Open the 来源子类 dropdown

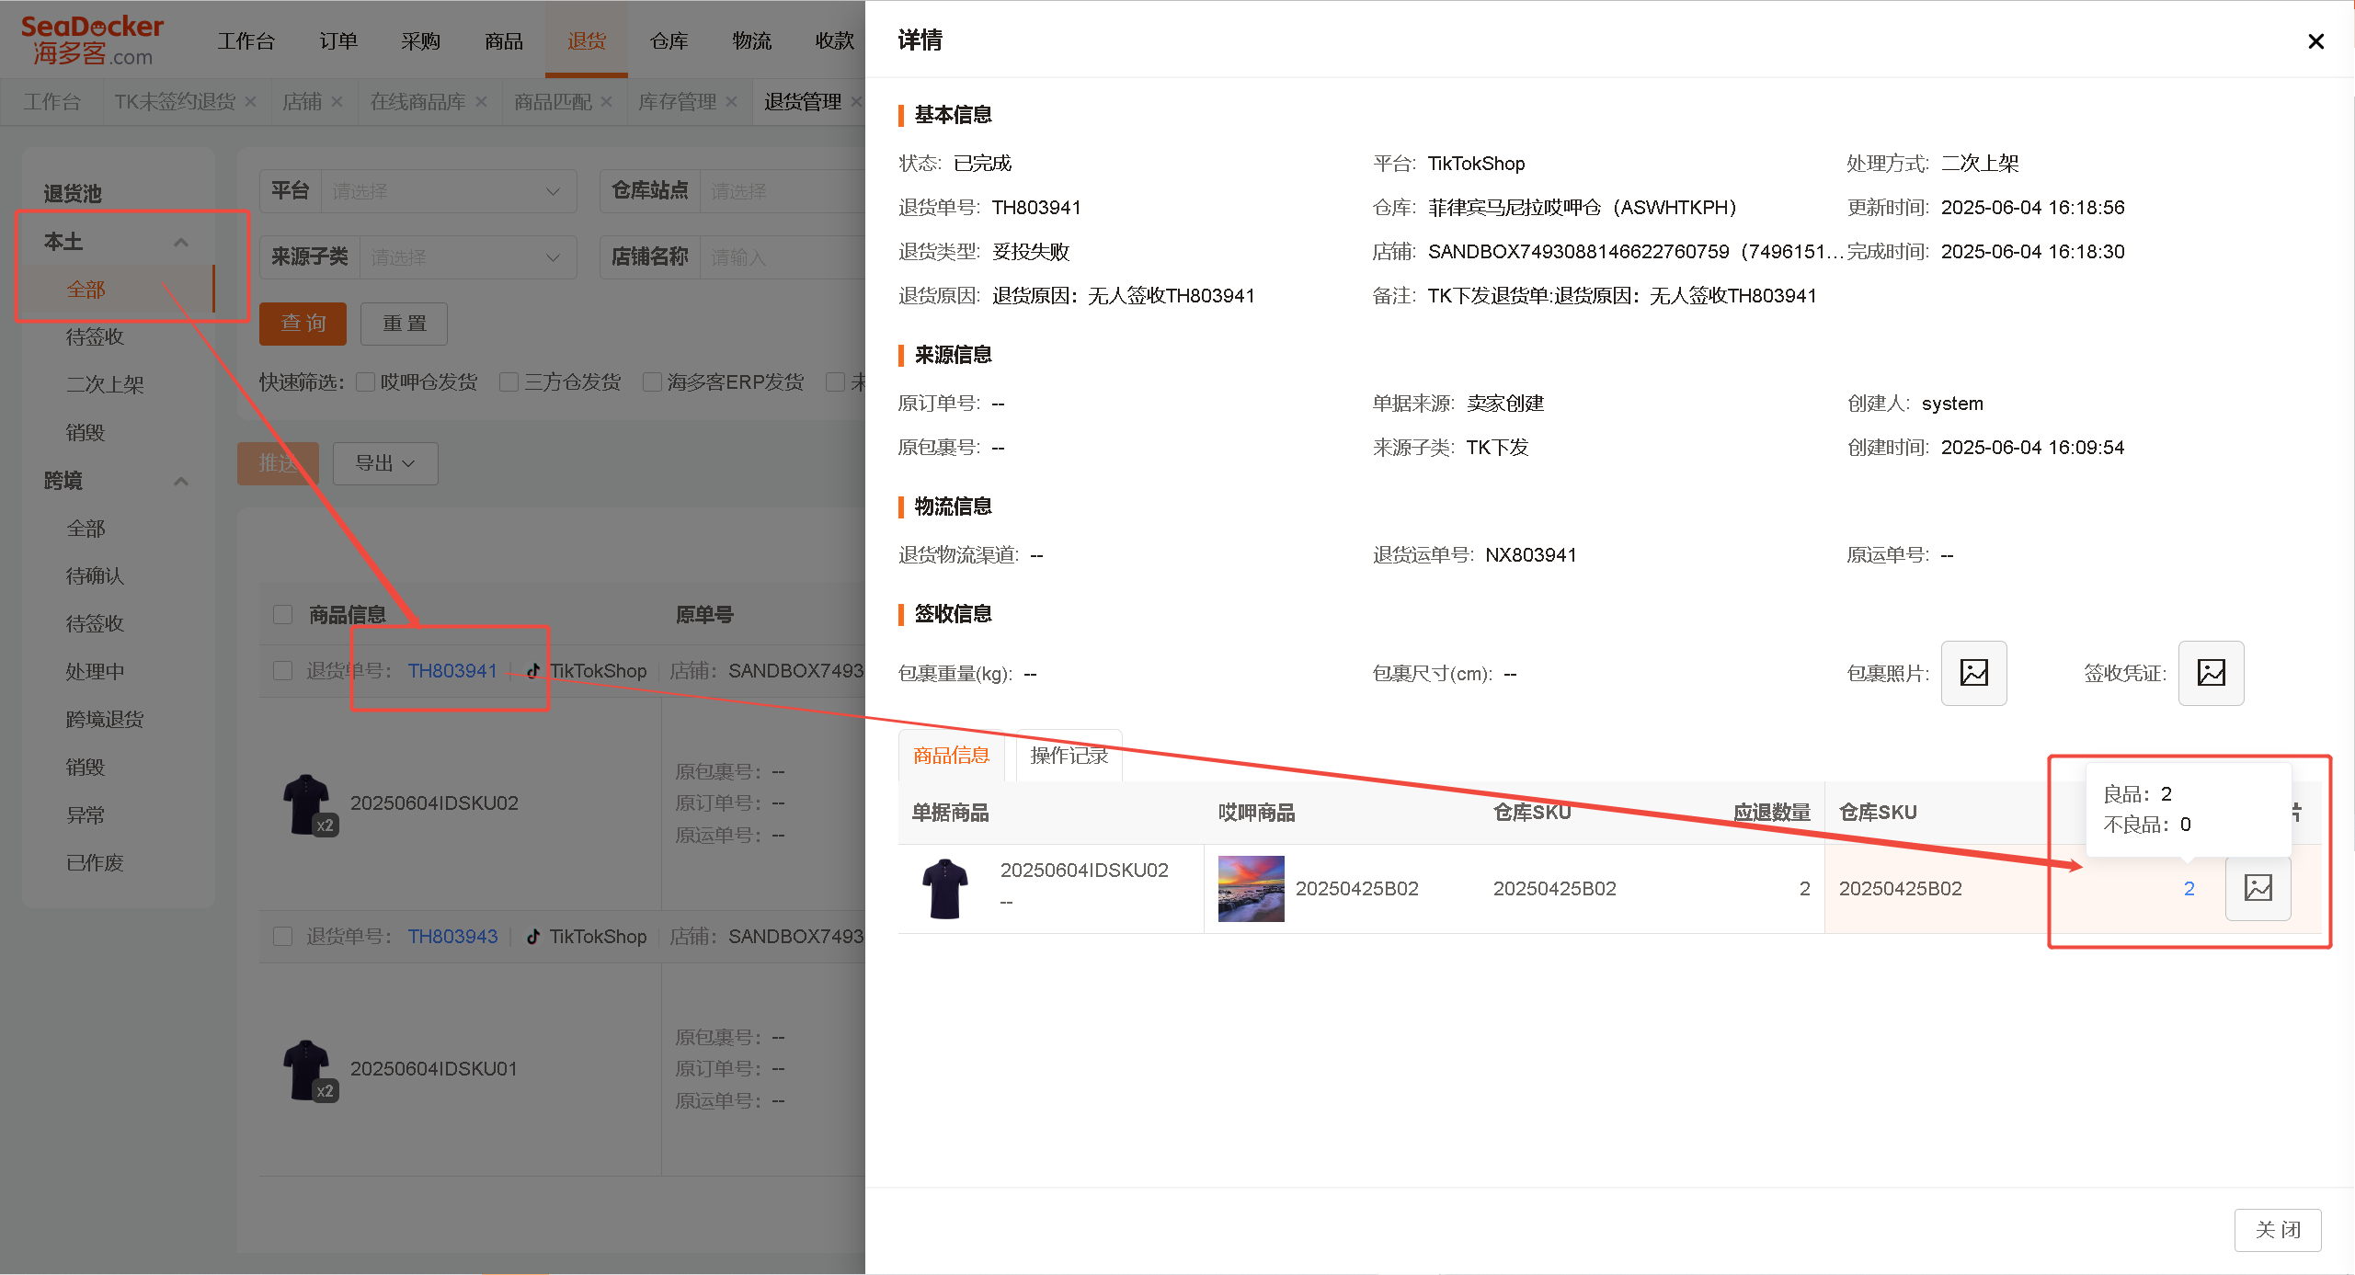(467, 257)
